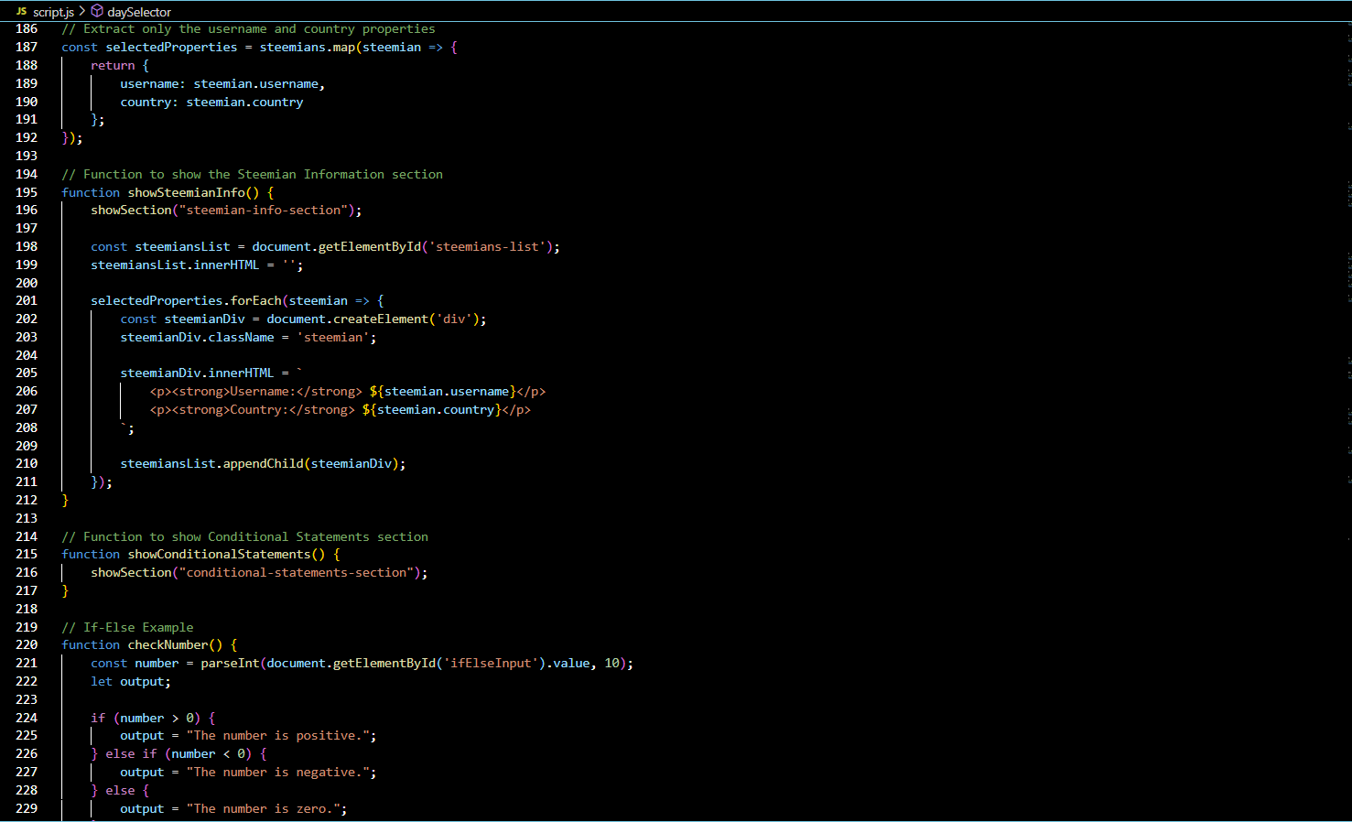The image size is (1352, 822).
Task: Click "The number is negative." string
Action: [277, 772]
